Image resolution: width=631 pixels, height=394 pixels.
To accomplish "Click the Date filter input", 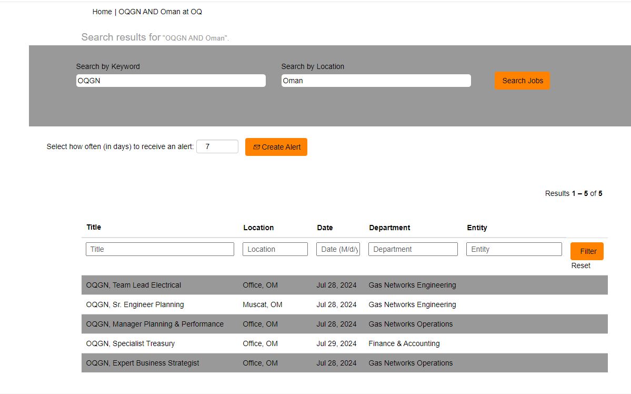I will click(338, 249).
